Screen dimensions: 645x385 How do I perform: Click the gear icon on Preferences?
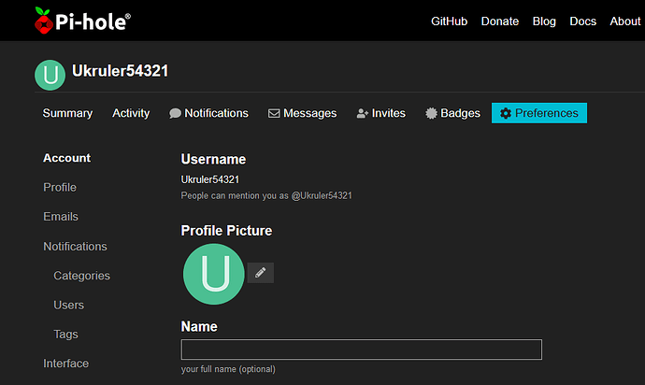click(x=506, y=113)
